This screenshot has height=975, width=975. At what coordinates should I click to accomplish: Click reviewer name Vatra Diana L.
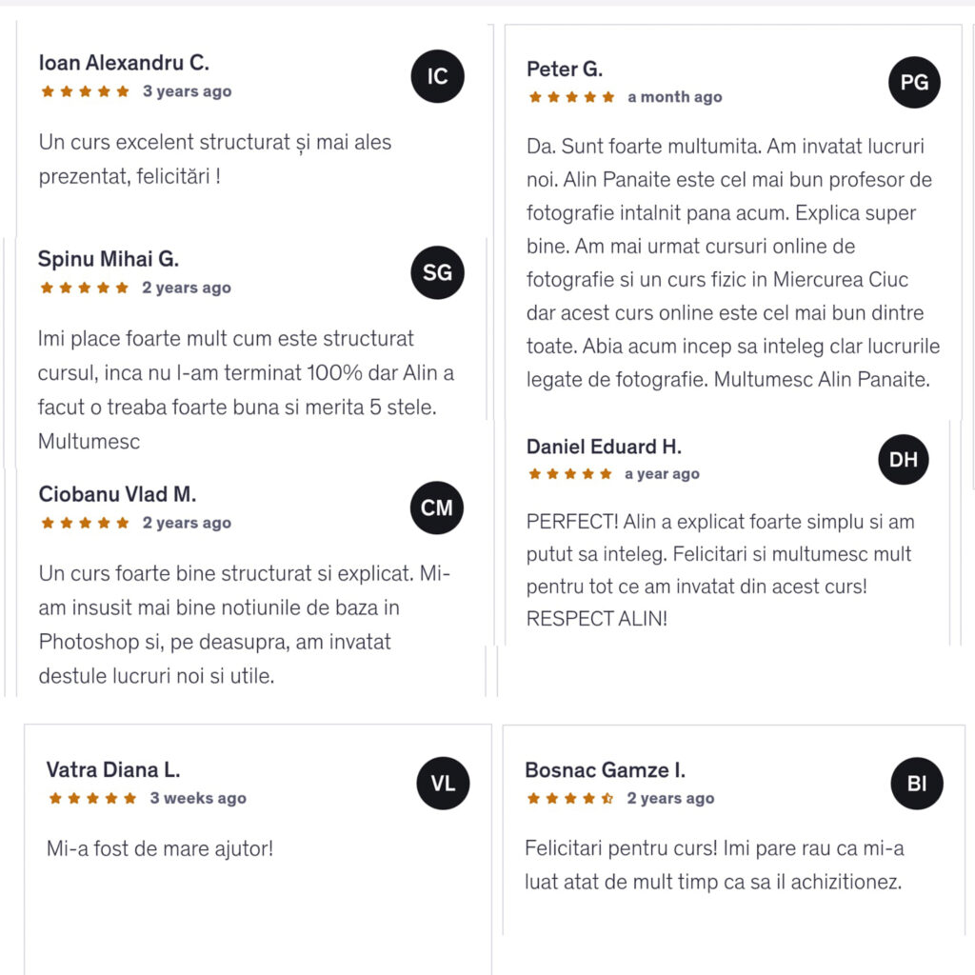113,769
